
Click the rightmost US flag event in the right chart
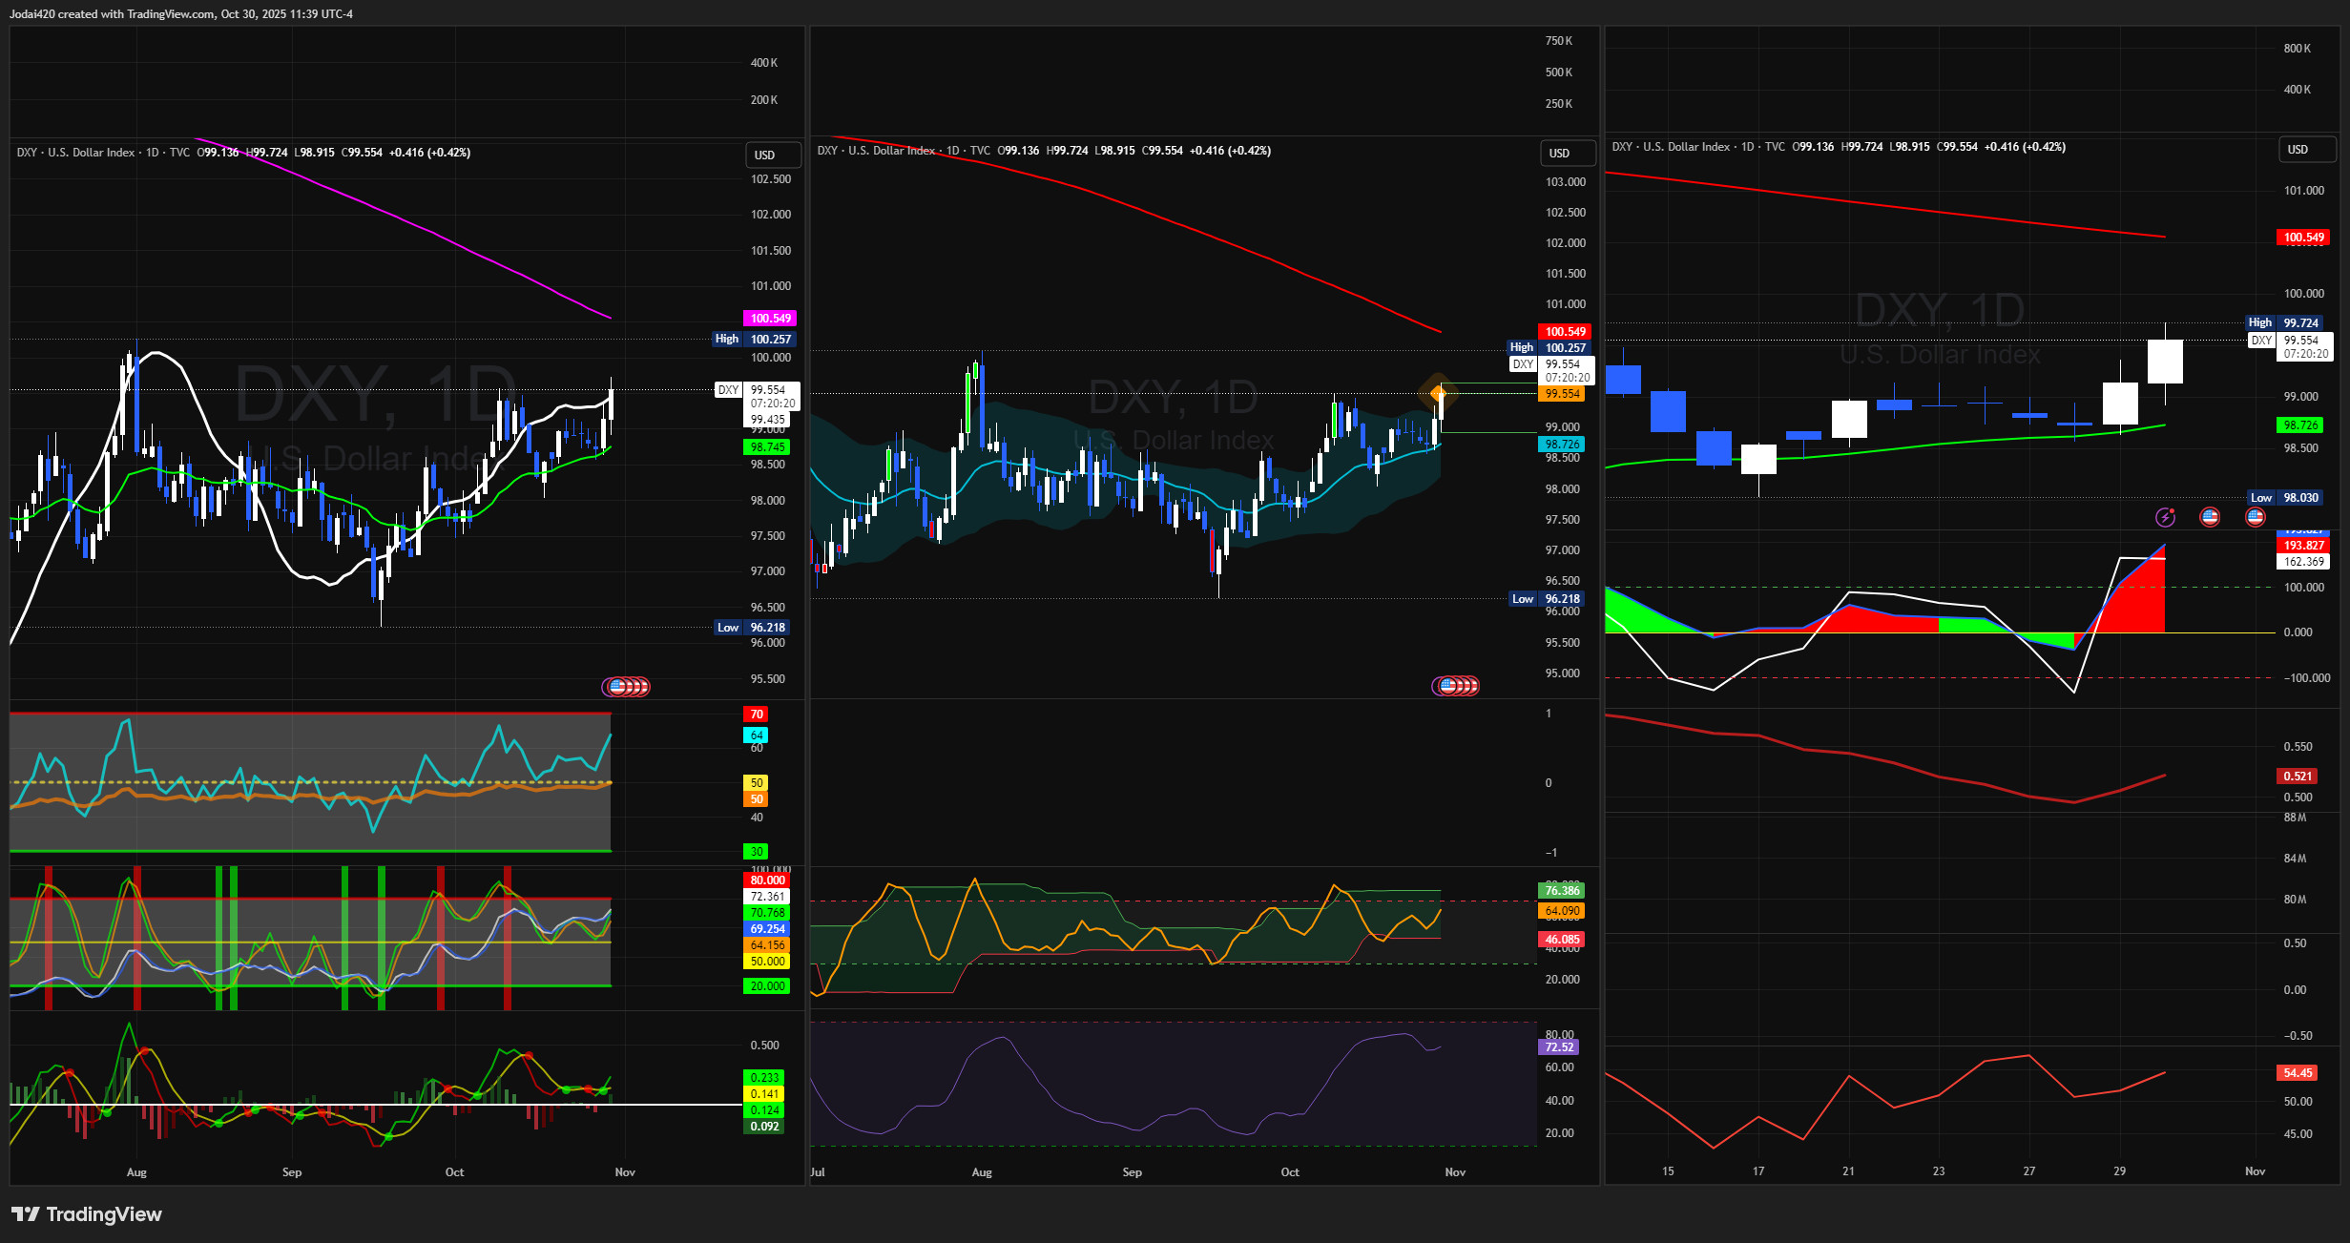(x=2256, y=517)
